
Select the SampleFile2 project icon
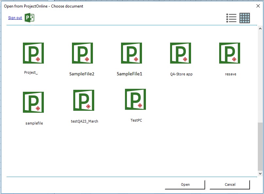[82, 53]
